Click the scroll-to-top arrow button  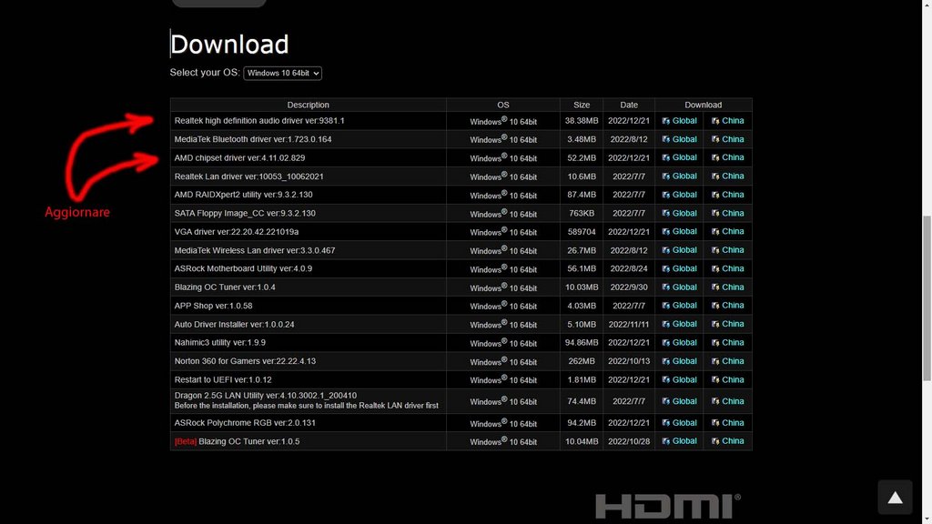coord(895,498)
